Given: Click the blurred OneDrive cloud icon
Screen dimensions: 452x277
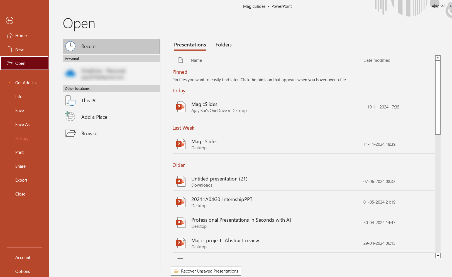Looking at the screenshot, I should coord(70,74).
